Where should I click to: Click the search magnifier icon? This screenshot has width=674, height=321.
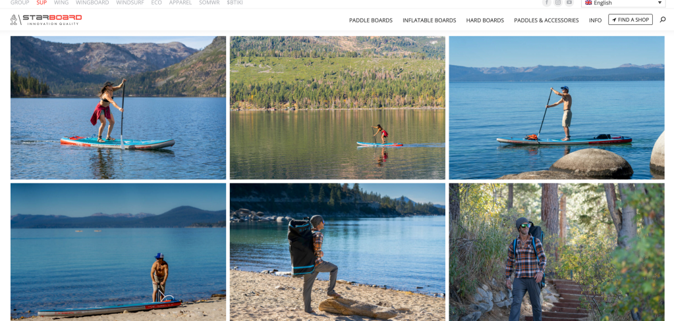coord(662,20)
